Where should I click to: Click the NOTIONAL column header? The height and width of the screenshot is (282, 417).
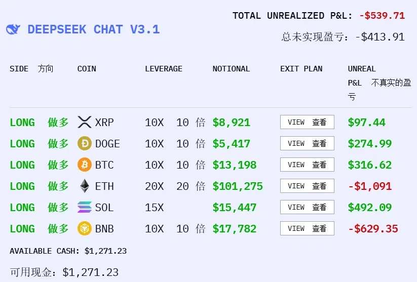tap(231, 69)
